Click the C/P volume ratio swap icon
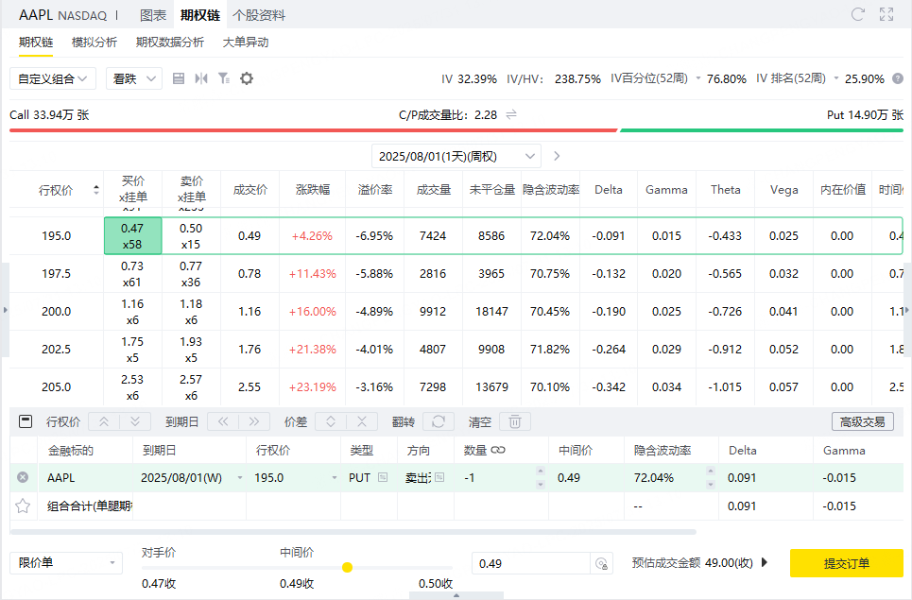This screenshot has width=912, height=600. coord(511,114)
